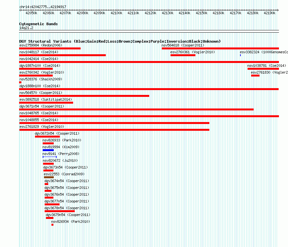Select the nsv564618 (Cooper2011) loss bar
288x247 pixels.
pos(220,48)
